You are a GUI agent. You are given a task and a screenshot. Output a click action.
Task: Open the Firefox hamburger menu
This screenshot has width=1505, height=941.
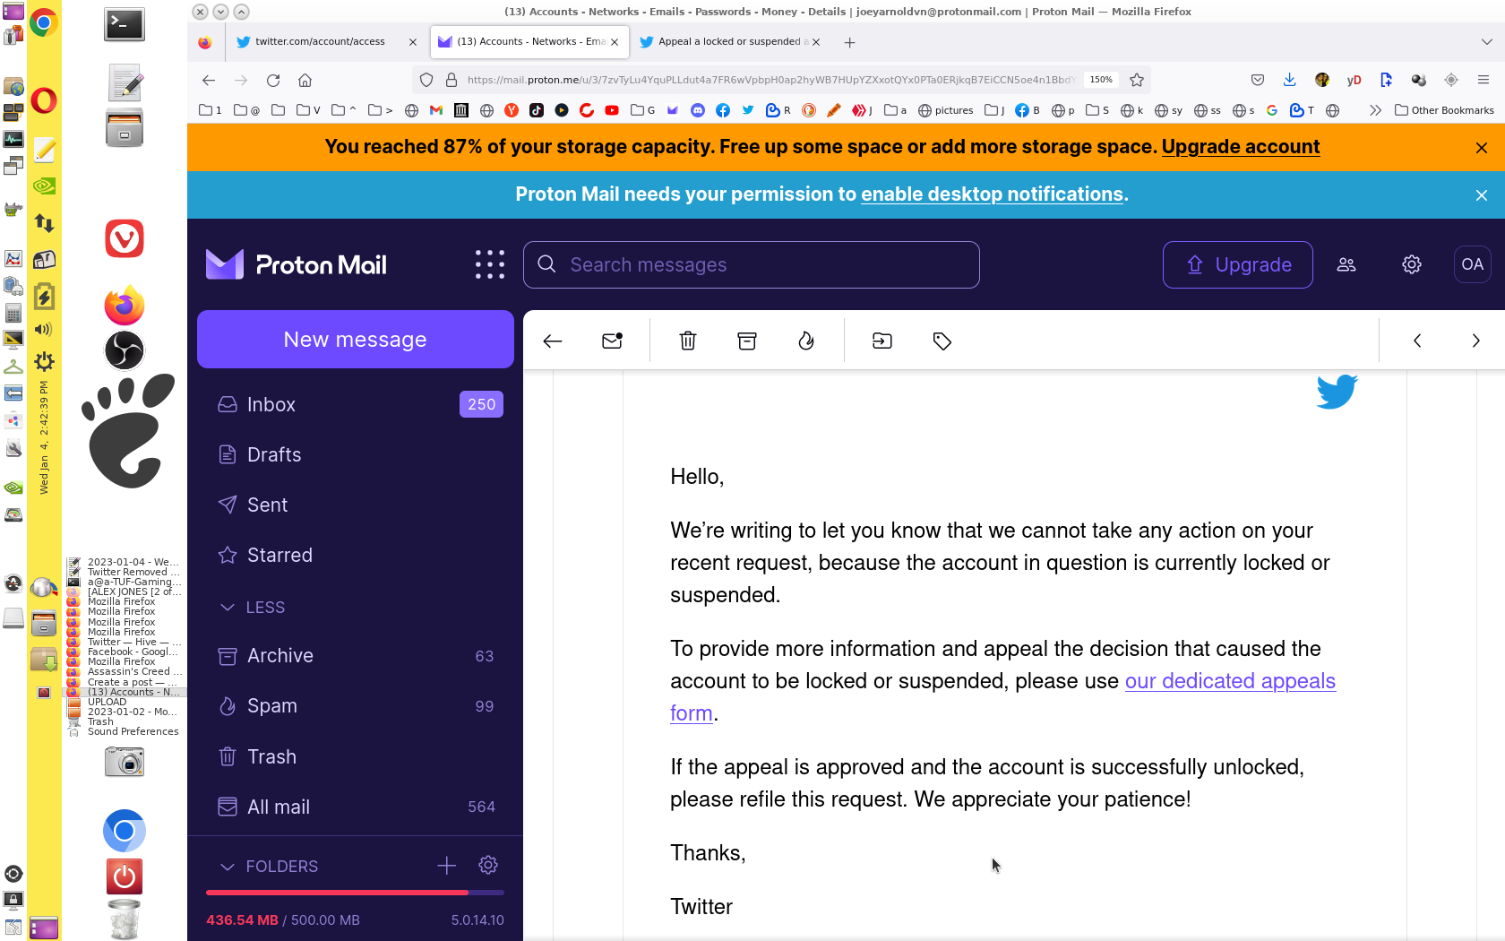pos(1483,80)
